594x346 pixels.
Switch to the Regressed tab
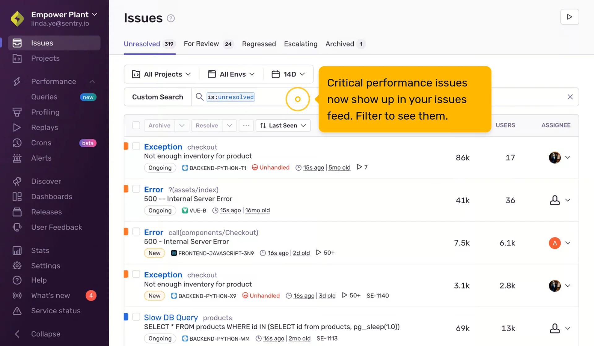click(x=259, y=44)
